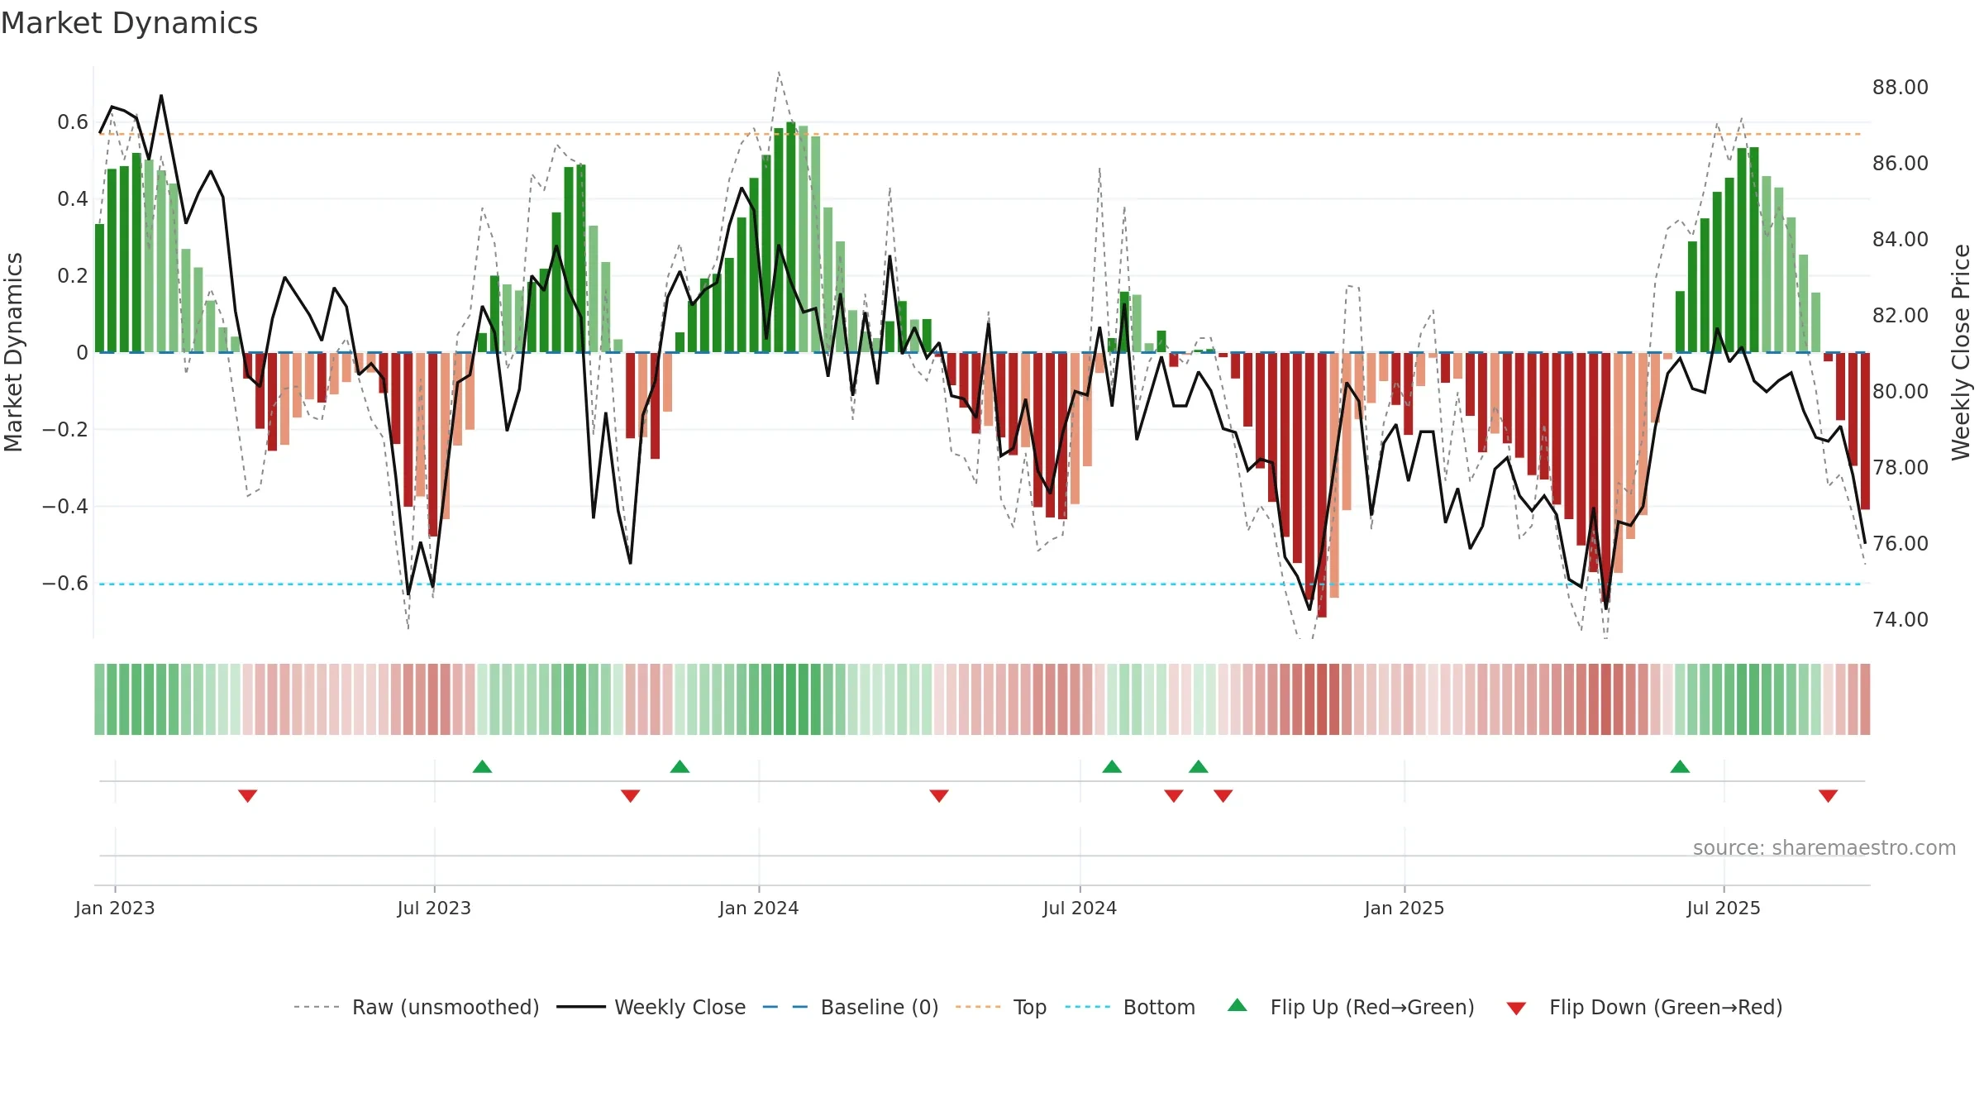Click the 0.4 tick on the left axis

(73, 199)
